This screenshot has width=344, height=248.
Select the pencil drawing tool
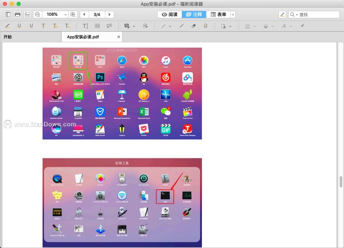click(182, 26)
